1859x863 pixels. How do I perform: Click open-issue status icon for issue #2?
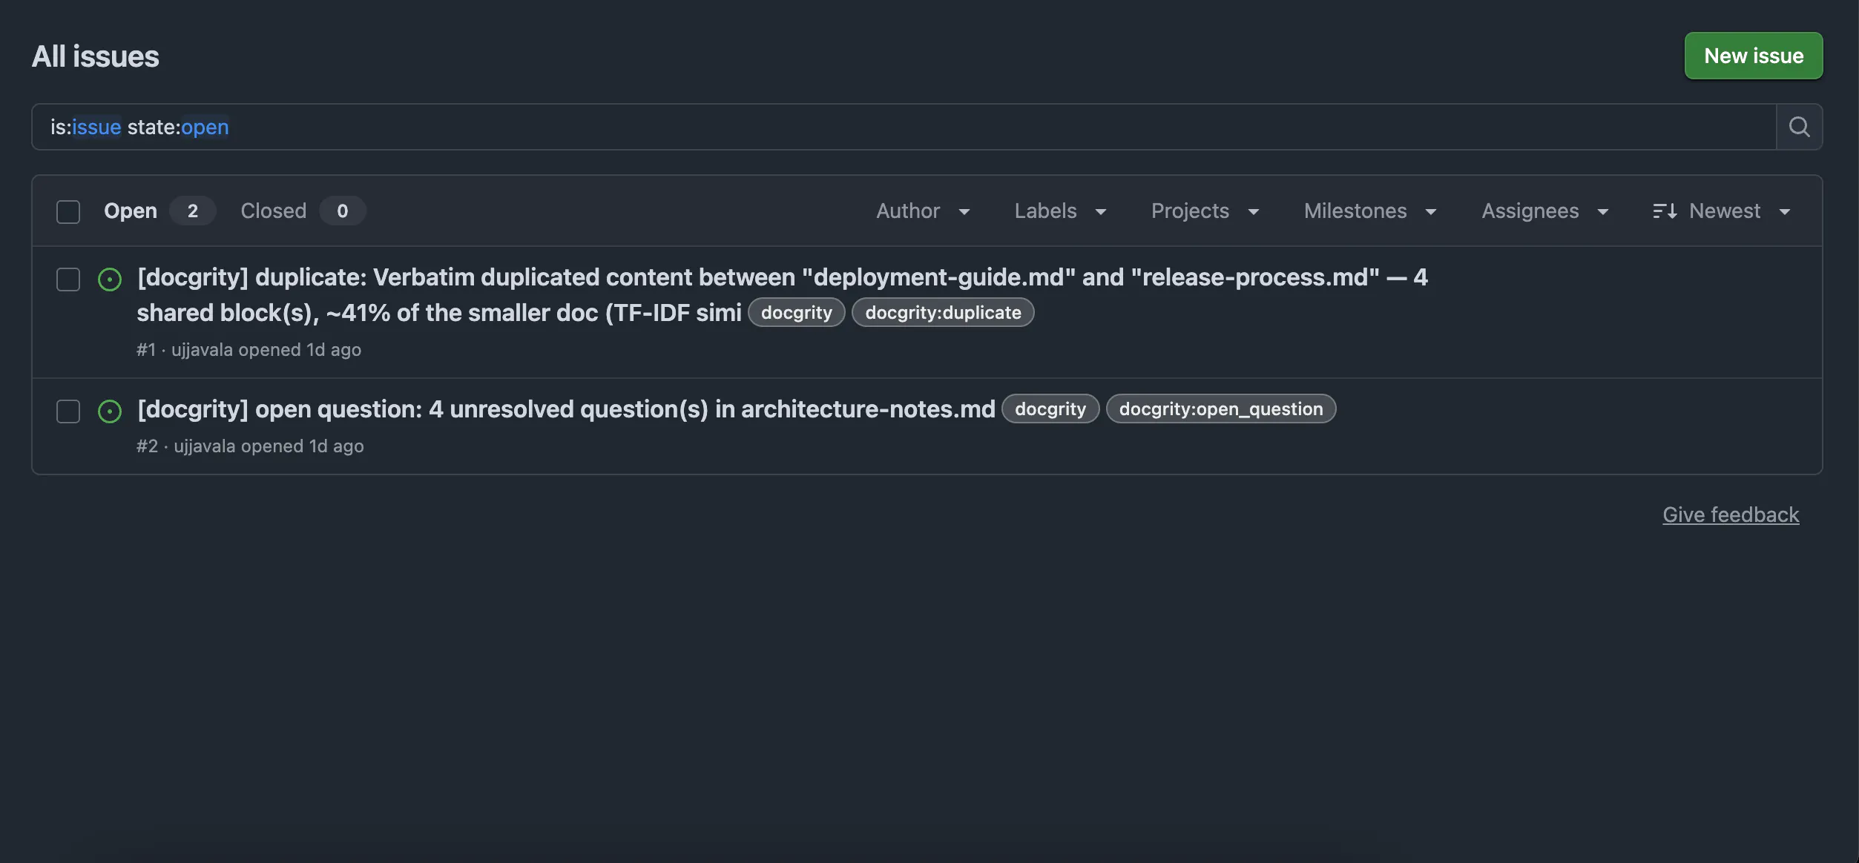point(110,411)
